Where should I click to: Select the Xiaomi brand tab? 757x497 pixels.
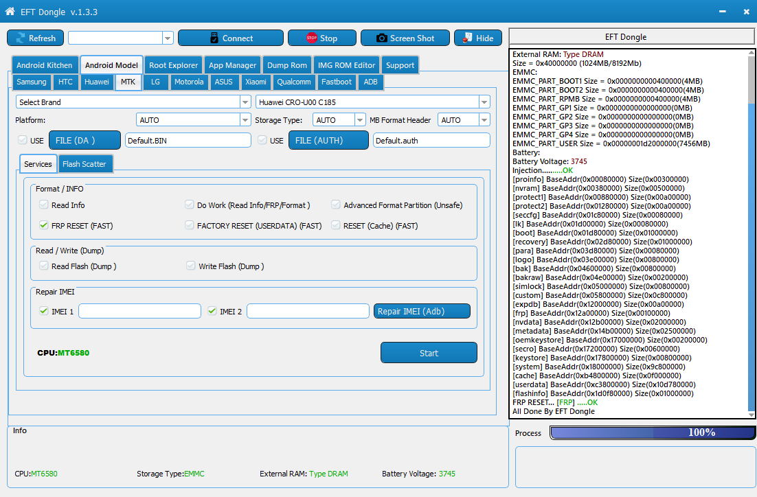pyautogui.click(x=256, y=82)
